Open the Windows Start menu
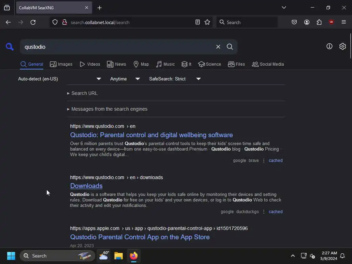This screenshot has height=264, width=352. point(11,256)
